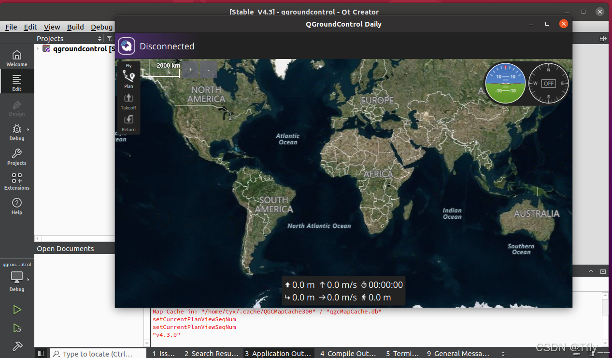Zoom in the map with plus button

coord(190,70)
